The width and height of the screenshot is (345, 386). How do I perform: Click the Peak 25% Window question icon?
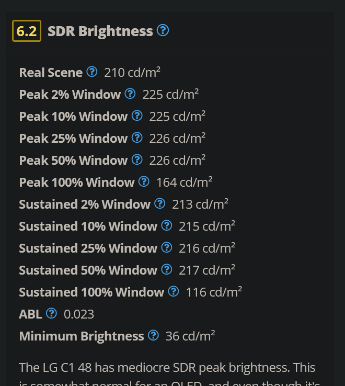137,138
